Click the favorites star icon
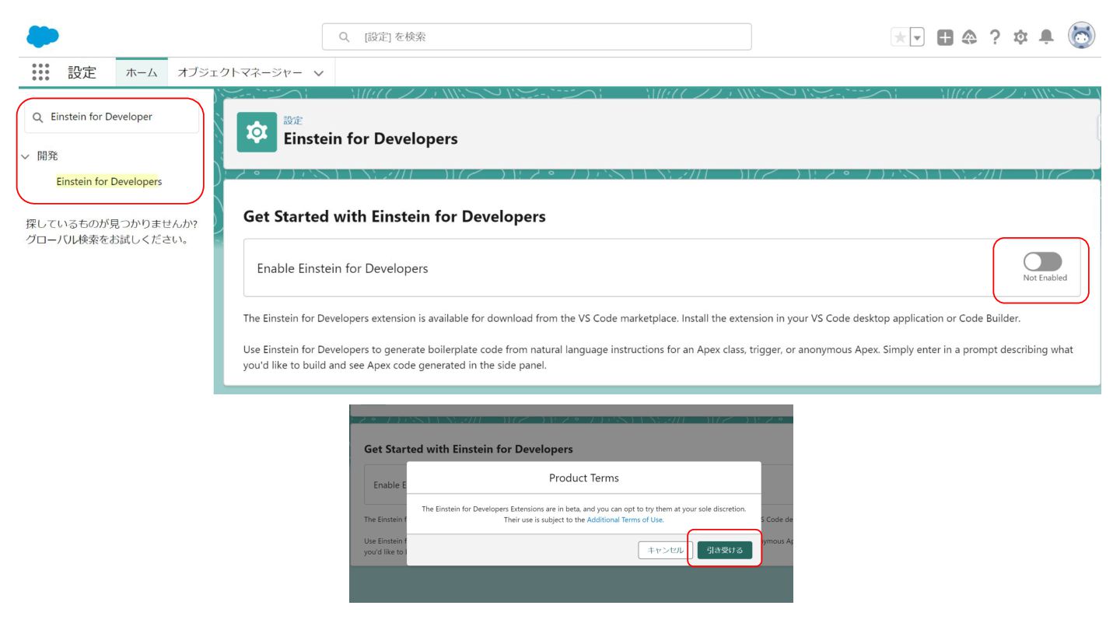 (x=900, y=37)
